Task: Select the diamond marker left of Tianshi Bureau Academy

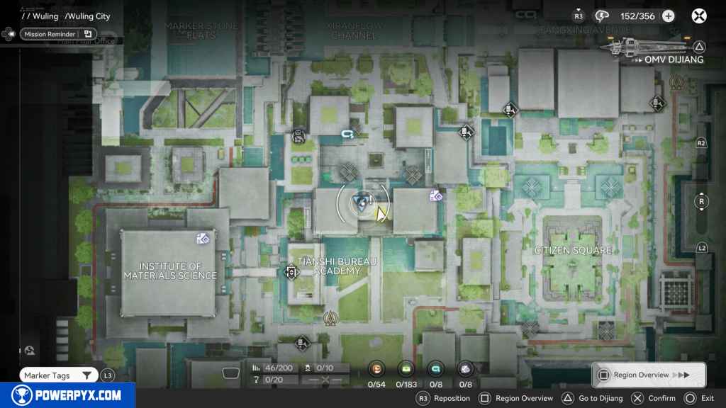Action: (291, 271)
